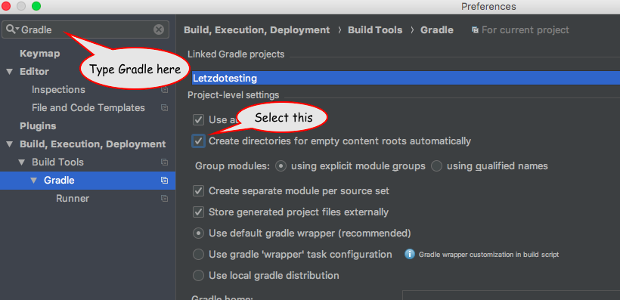This screenshot has height=300, width=620.
Task: Click Build, Execution, Deployment breadcrumb
Action: (257, 30)
